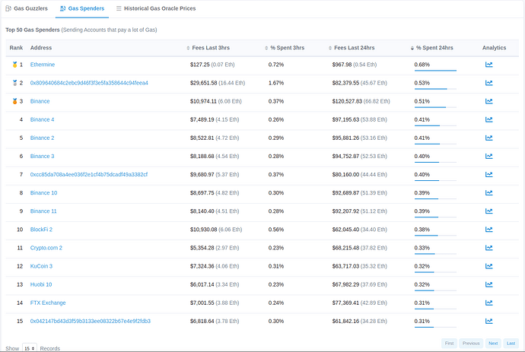Screen dimensions: 525x352
Task: Click the Analytics column header
Action: tap(495, 48)
